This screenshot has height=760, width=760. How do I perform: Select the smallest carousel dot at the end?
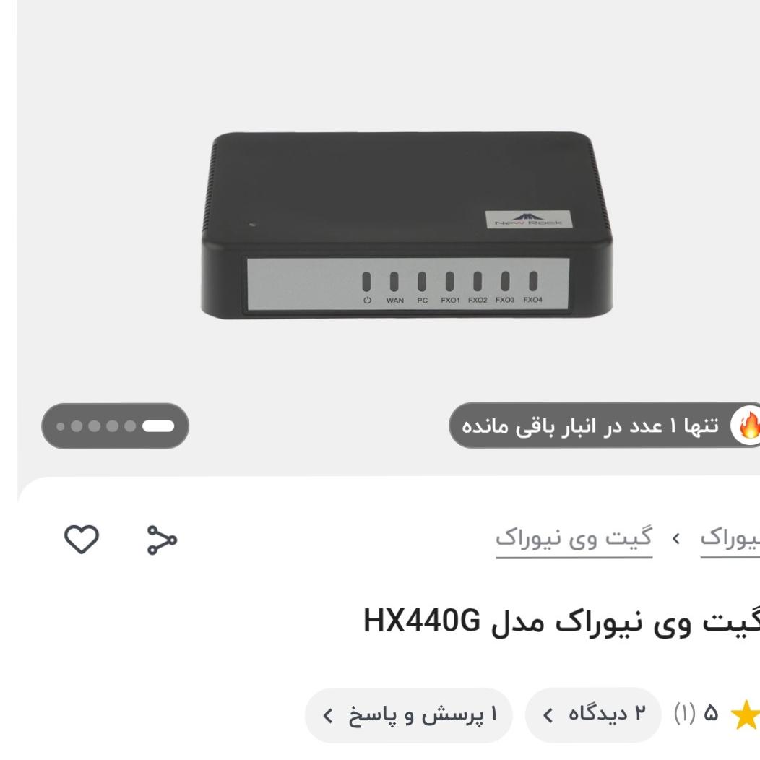point(61,426)
